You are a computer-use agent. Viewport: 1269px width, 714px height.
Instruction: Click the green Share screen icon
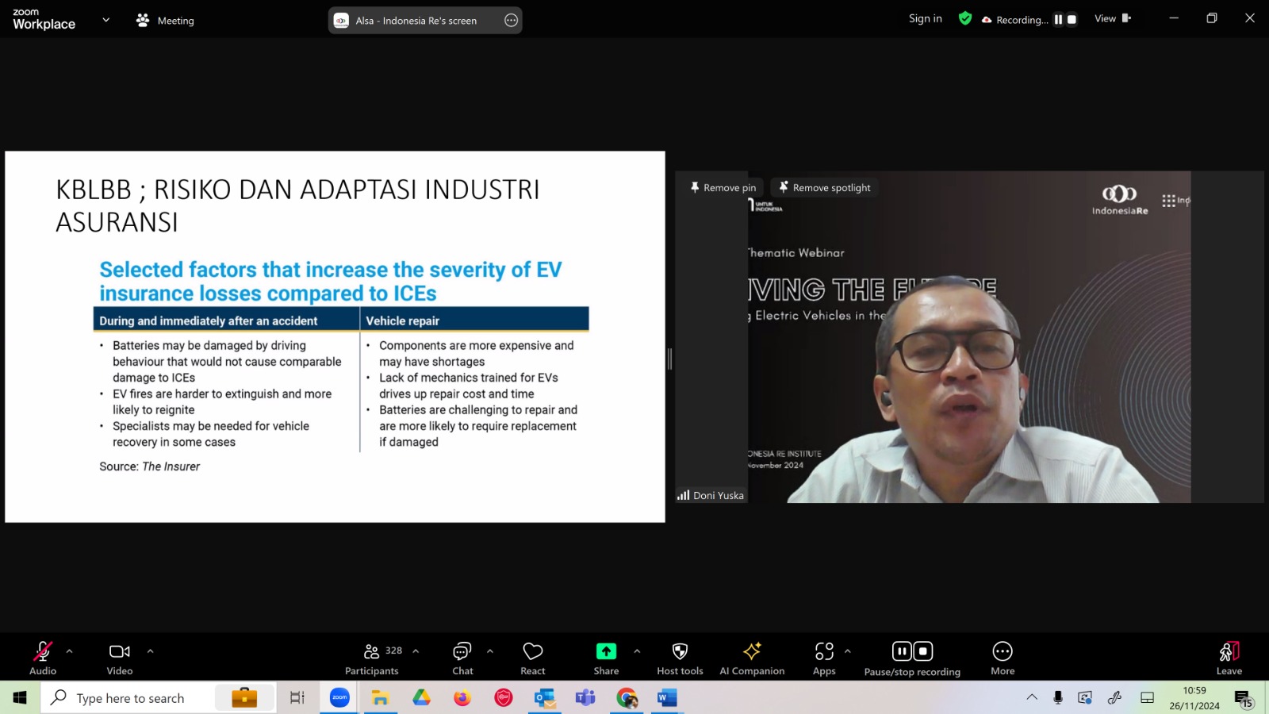click(x=606, y=651)
